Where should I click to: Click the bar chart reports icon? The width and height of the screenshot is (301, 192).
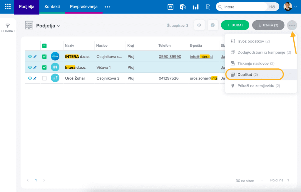[195, 7]
